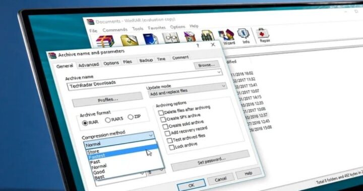This screenshot has height=191, width=363.
Task: Switch to the General tab
Action: click(65, 66)
